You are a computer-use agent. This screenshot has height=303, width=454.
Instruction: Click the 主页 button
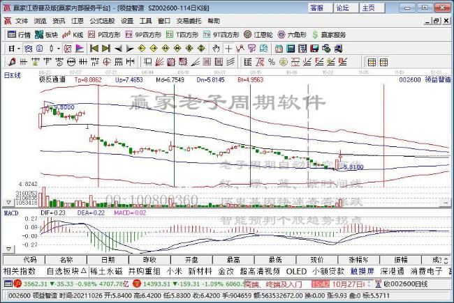tap(372, 8)
